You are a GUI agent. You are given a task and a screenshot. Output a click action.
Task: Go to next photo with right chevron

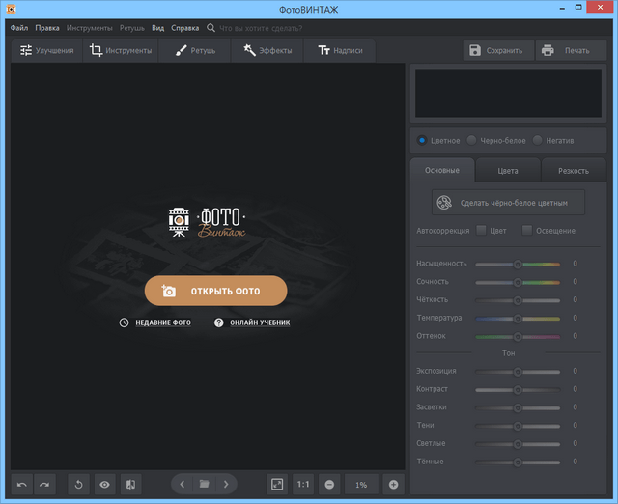226,484
